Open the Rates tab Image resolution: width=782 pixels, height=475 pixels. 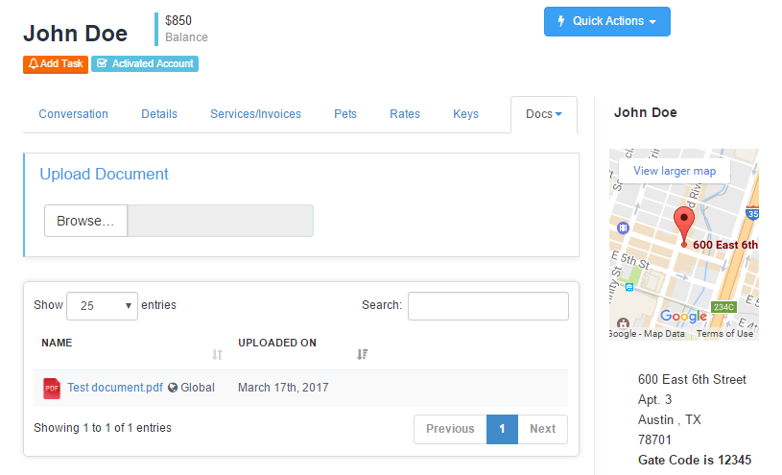click(405, 114)
